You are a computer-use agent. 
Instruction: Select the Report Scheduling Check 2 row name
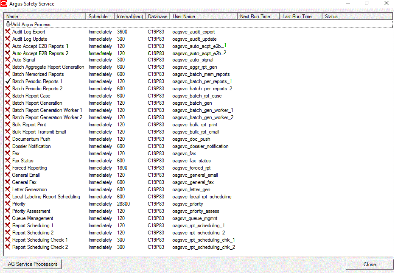[x=40, y=247]
